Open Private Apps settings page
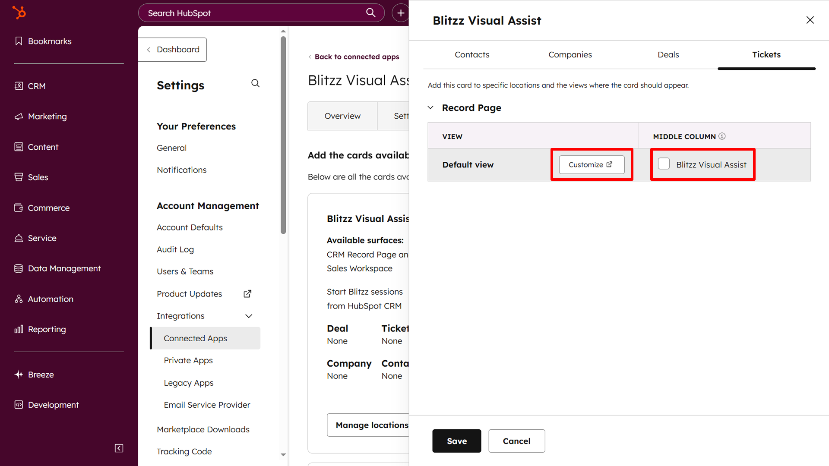Screen dimensions: 829x466 (x=188, y=360)
